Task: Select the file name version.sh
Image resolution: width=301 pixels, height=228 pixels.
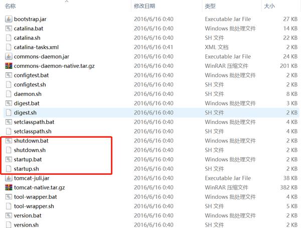Action: pos(26,225)
